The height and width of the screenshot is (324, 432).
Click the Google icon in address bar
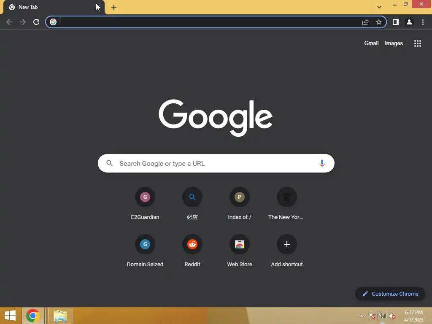(53, 22)
